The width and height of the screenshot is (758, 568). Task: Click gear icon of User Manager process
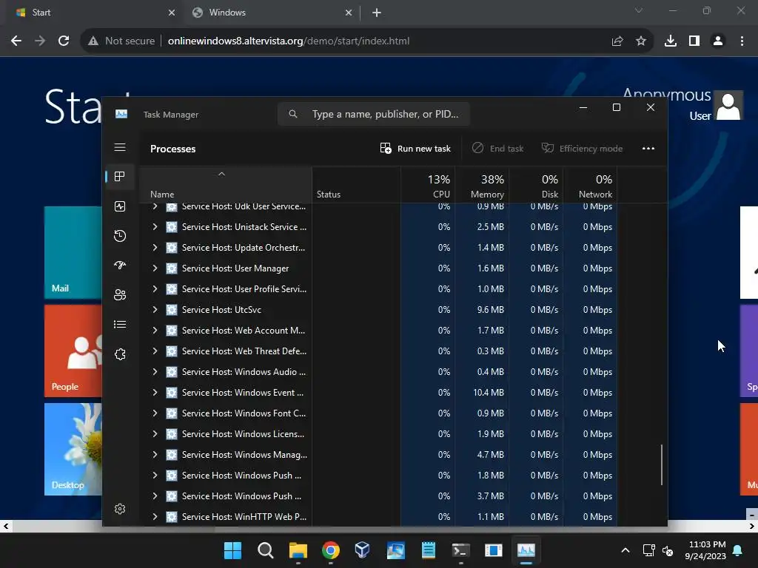pos(172,268)
